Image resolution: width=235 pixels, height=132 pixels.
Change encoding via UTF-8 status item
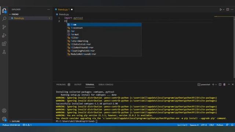(x=204, y=125)
